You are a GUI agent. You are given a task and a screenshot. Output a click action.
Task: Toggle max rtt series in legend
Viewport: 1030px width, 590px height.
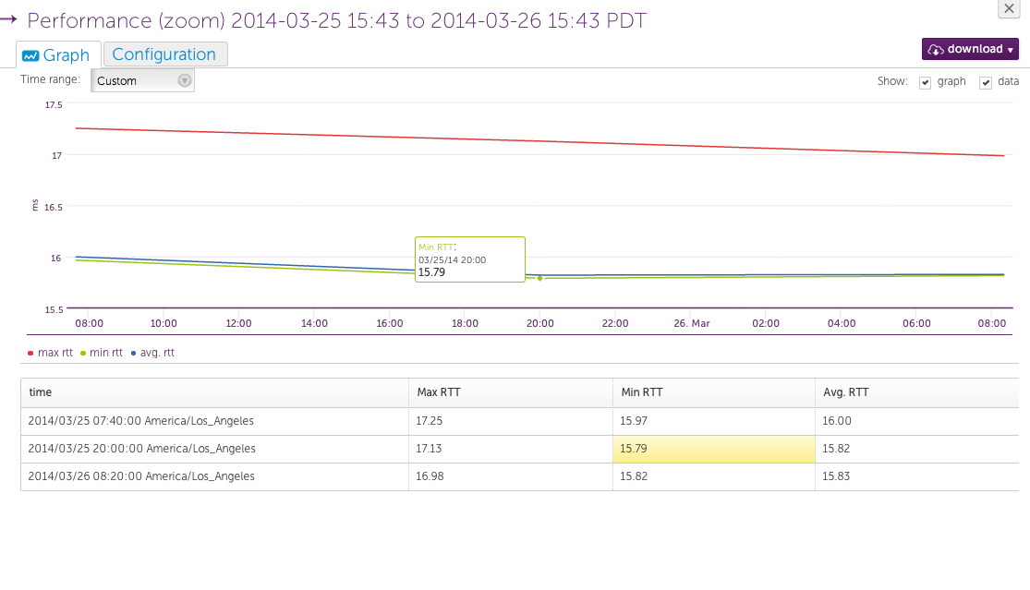pos(50,353)
